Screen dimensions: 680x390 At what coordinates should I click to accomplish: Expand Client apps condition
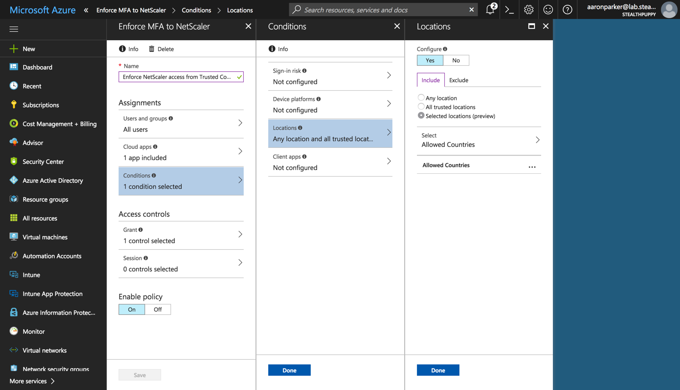330,162
